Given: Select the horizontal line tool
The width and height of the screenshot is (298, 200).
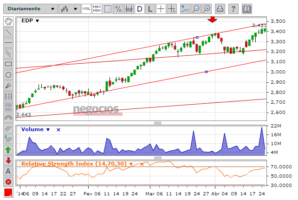Looking at the screenshot, I should [8, 43].
